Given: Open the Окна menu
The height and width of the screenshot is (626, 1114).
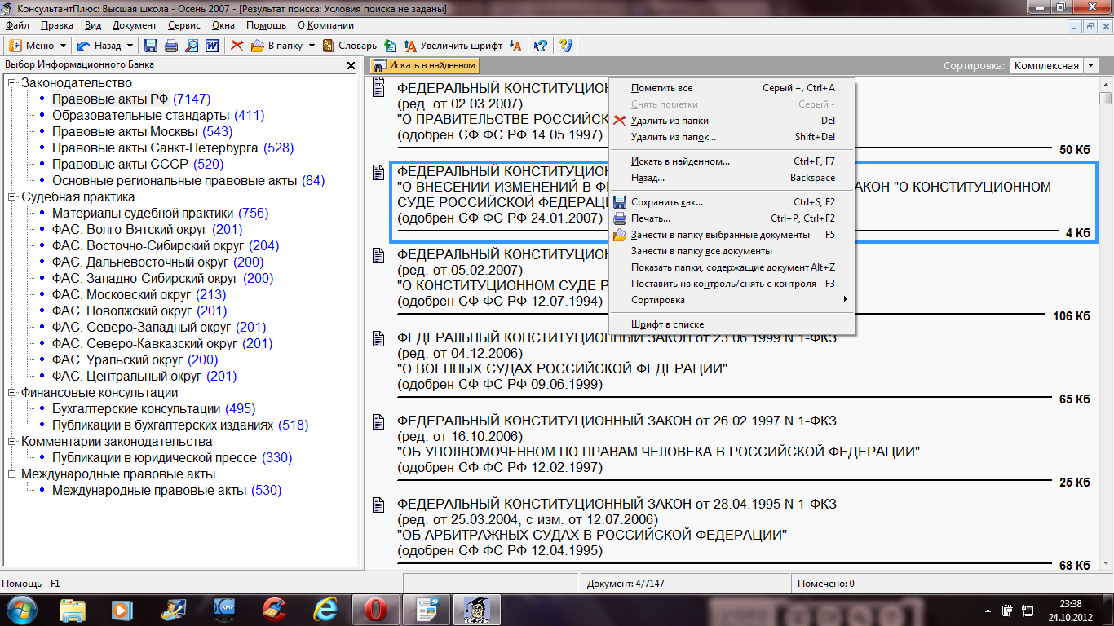Looking at the screenshot, I should (x=223, y=25).
